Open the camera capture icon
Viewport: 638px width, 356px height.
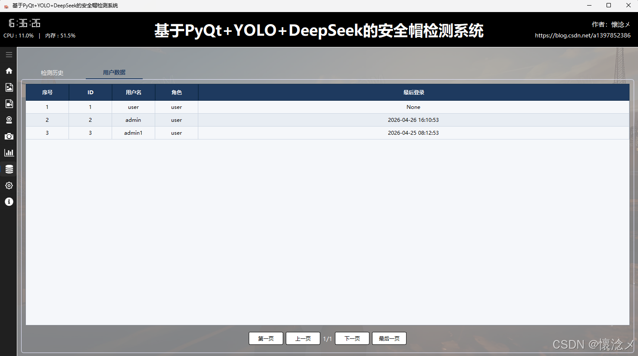click(x=9, y=136)
